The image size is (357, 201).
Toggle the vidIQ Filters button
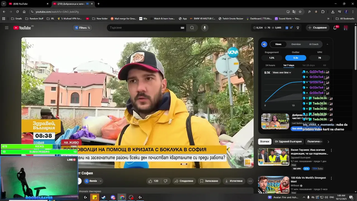[x=83, y=28]
